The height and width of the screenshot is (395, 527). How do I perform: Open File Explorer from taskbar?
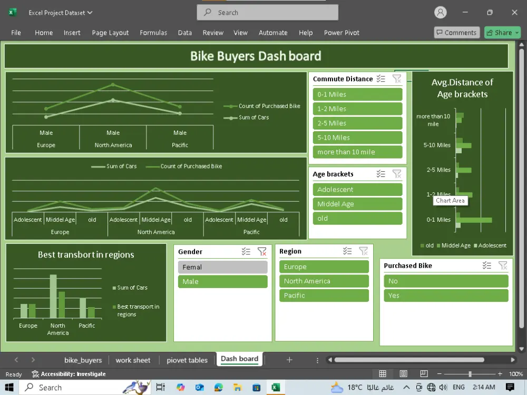point(238,387)
